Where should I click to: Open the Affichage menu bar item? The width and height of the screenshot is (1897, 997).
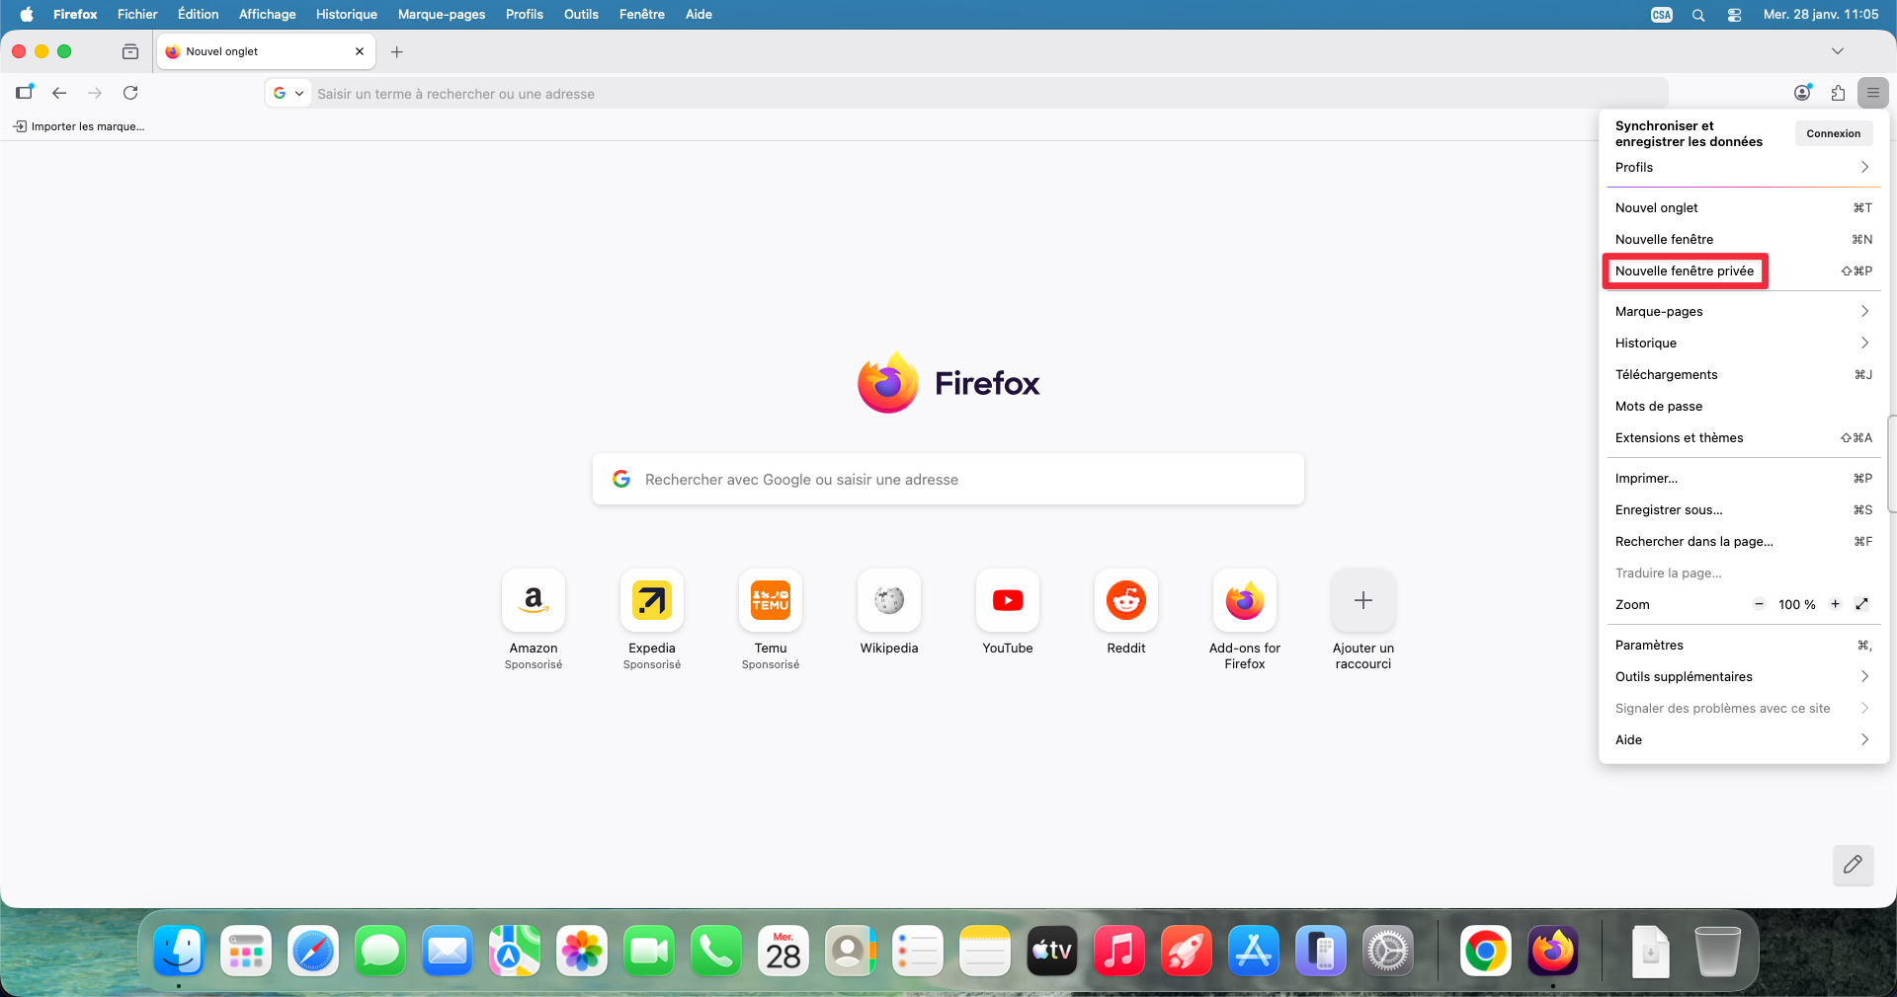[268, 15]
